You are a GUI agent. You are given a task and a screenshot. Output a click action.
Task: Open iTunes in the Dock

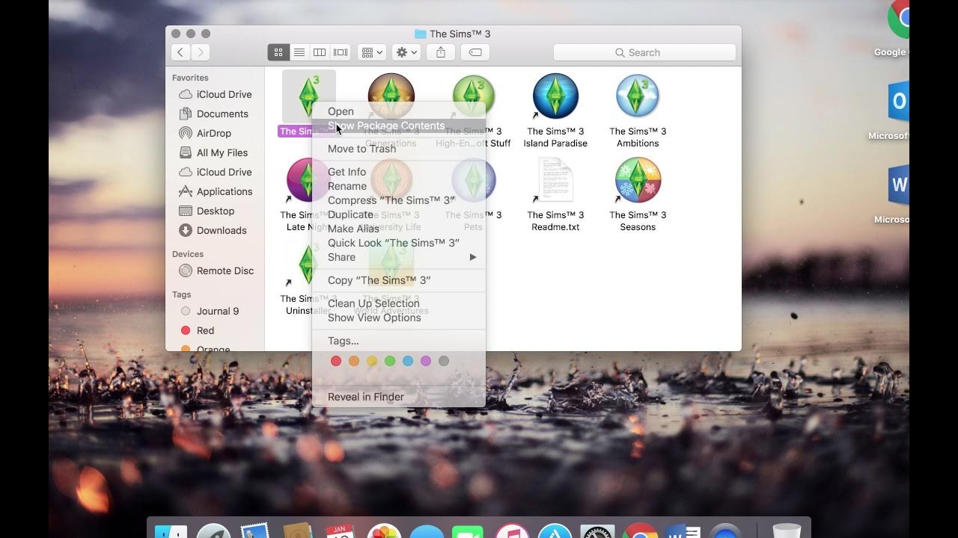512,531
